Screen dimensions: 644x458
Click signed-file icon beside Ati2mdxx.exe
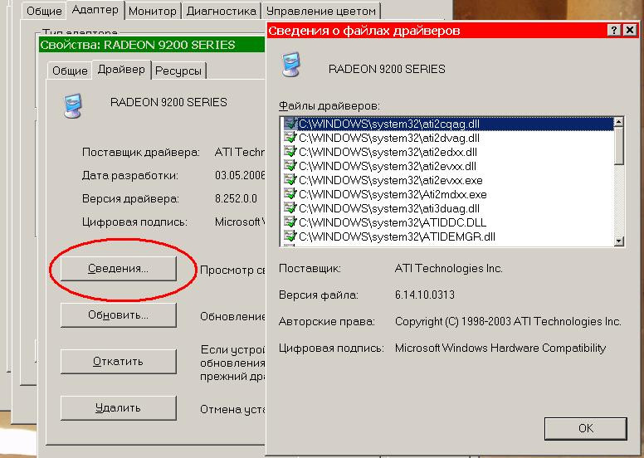[290, 193]
